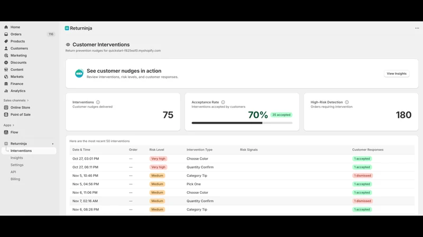Click the pin dot beside Returninja app

(52, 144)
